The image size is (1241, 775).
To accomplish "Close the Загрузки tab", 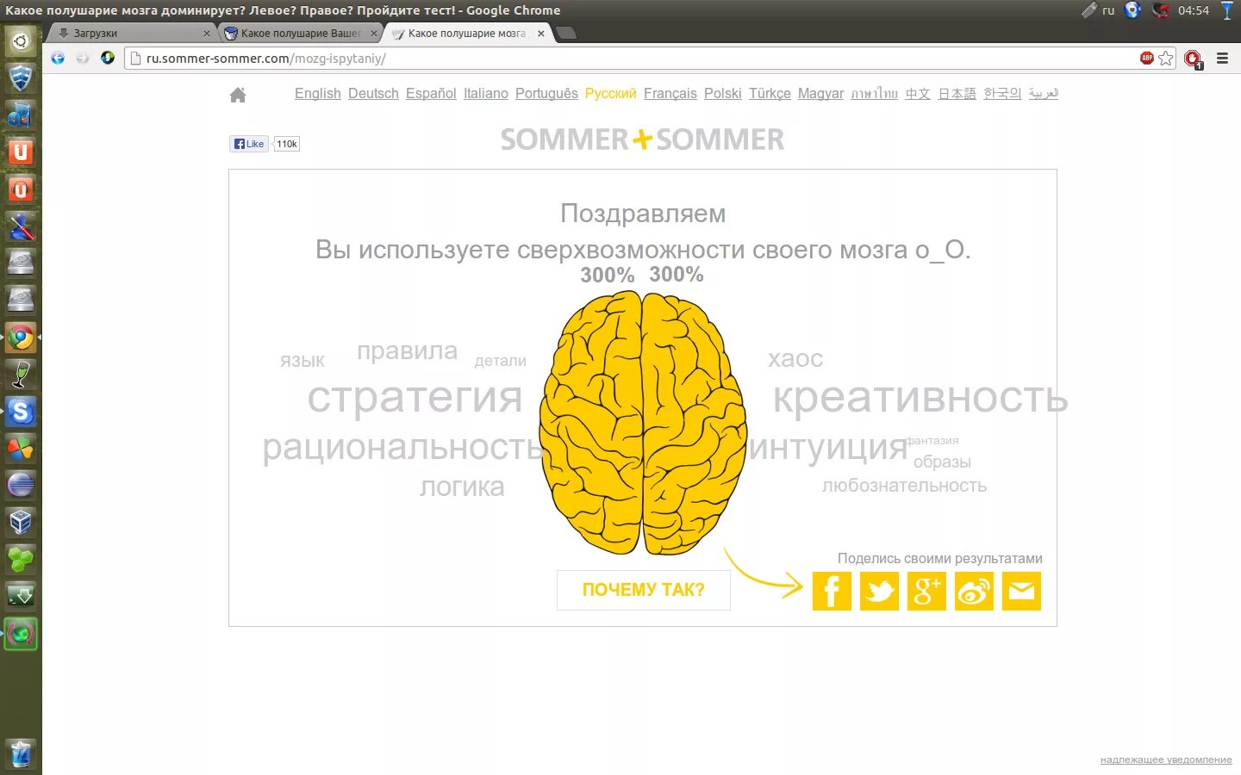I will 206,34.
